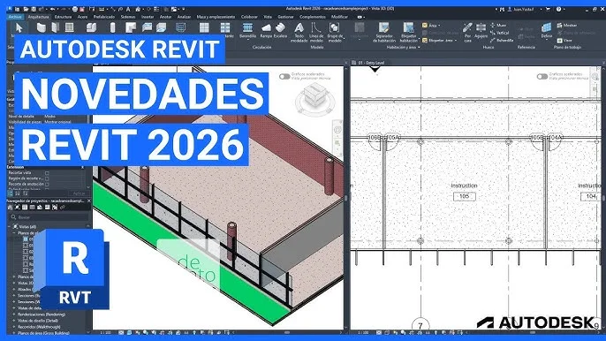Select the Barandilla railing tool
Image resolution: width=606 pixels, height=341 pixels.
(x=247, y=31)
